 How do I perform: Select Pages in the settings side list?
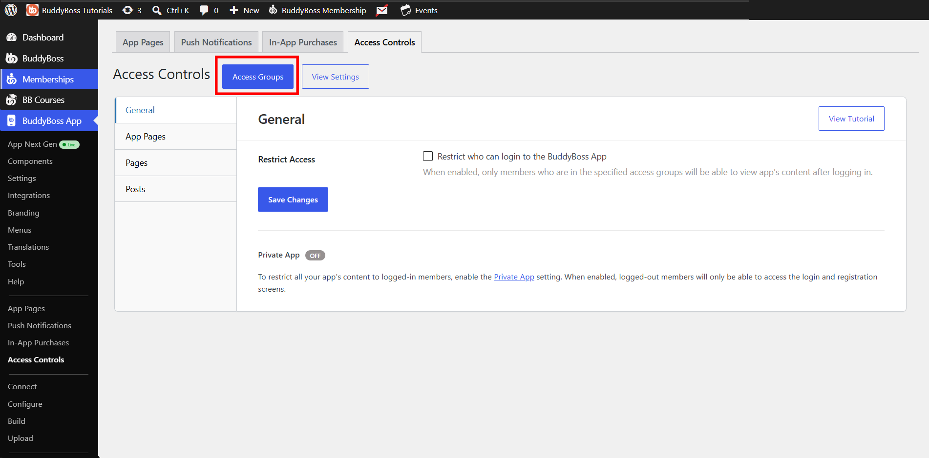176,163
